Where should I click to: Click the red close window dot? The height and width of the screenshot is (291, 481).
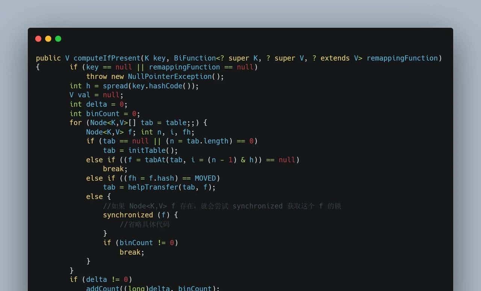tap(38, 39)
